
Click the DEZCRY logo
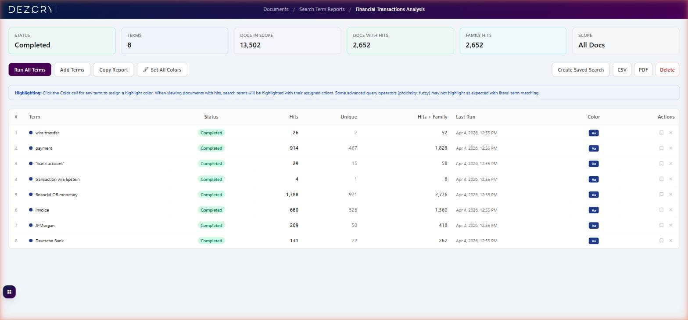point(30,9)
